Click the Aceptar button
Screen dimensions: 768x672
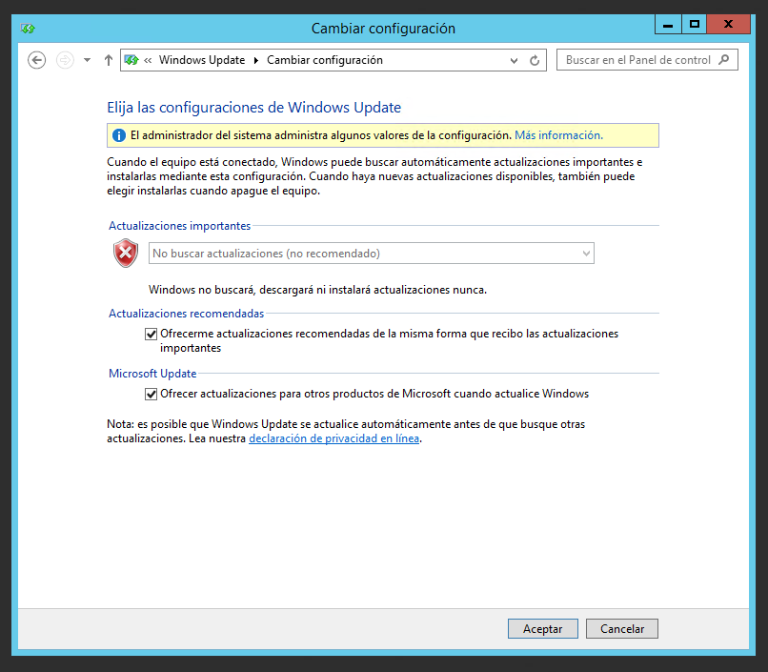click(543, 629)
